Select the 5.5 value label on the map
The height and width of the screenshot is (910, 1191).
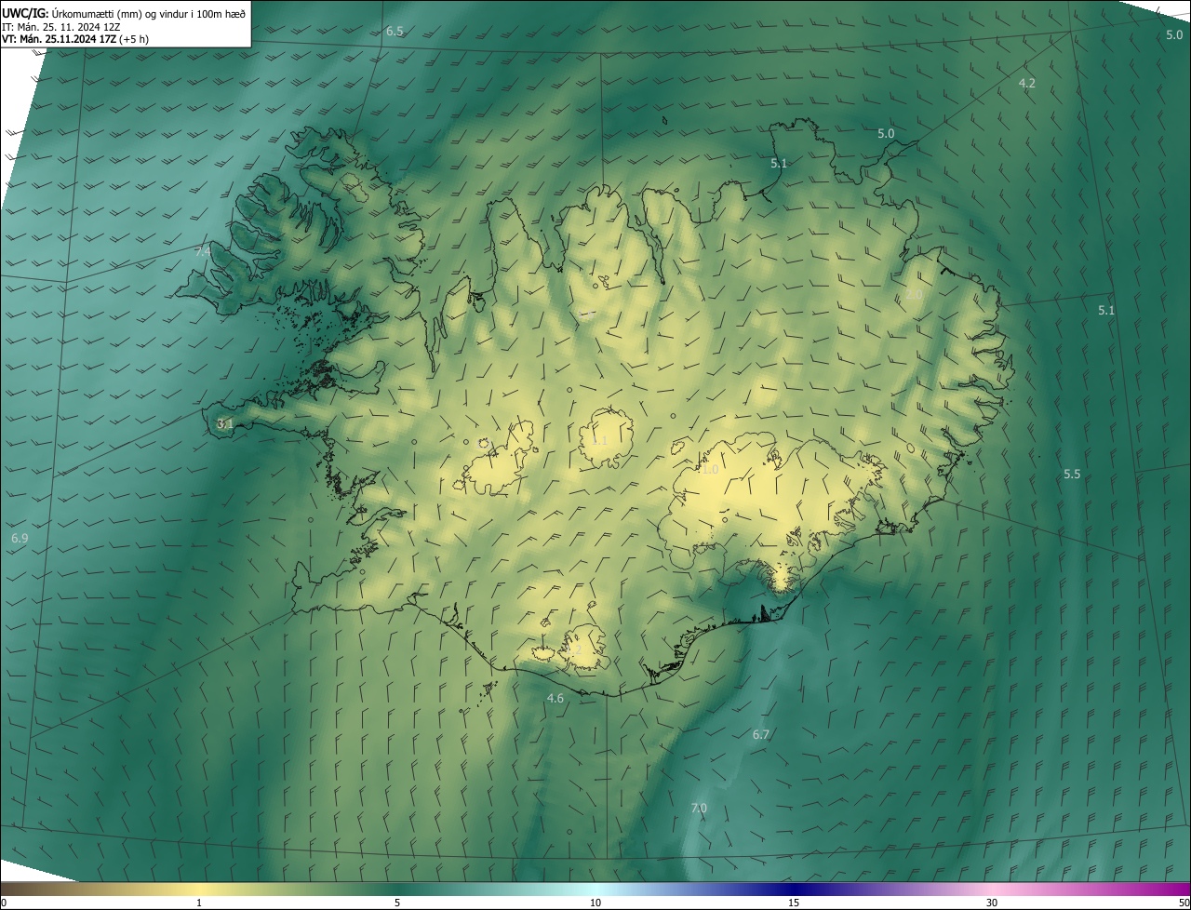pyautogui.click(x=1072, y=475)
